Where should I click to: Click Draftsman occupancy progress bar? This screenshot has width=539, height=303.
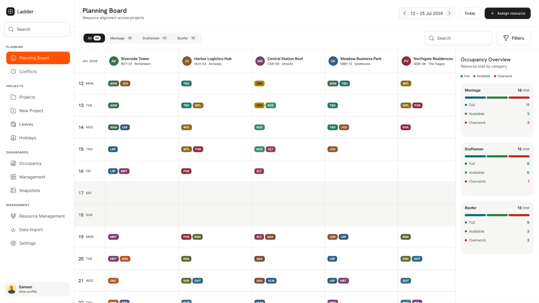pyautogui.click(x=497, y=156)
